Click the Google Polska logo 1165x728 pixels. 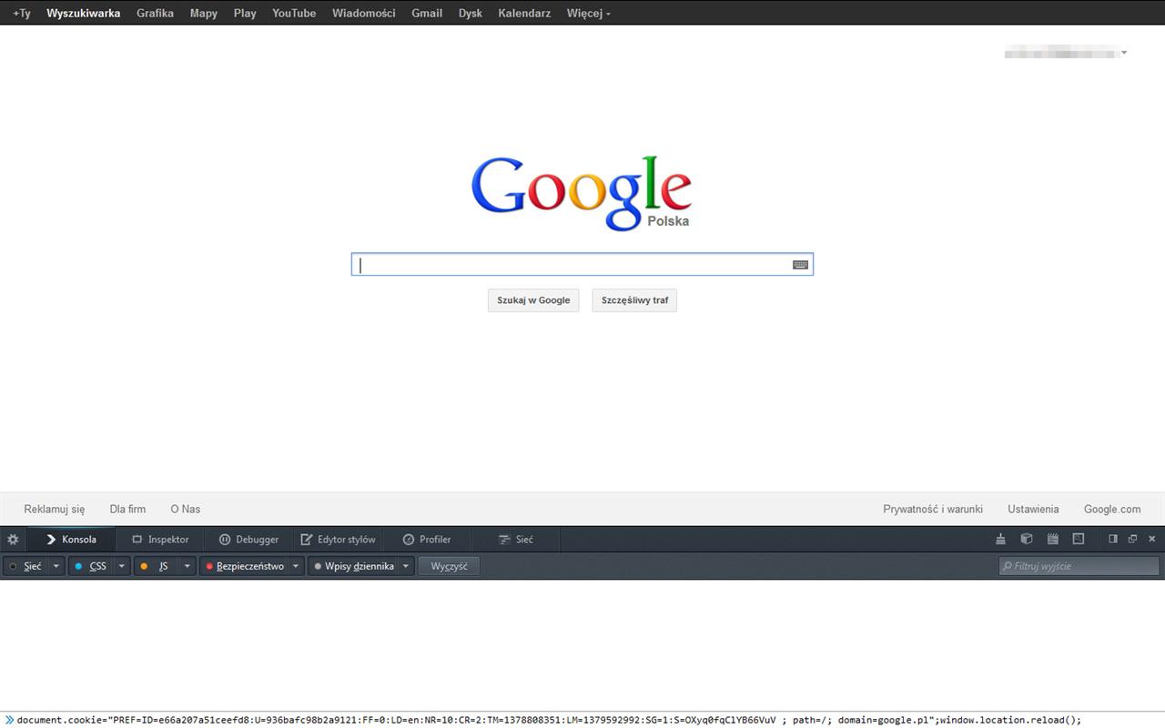(581, 193)
